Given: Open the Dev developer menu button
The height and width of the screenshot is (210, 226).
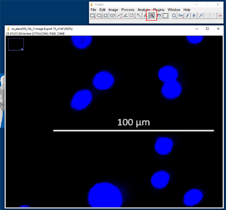Looking at the screenshot, I should tap(181, 16).
